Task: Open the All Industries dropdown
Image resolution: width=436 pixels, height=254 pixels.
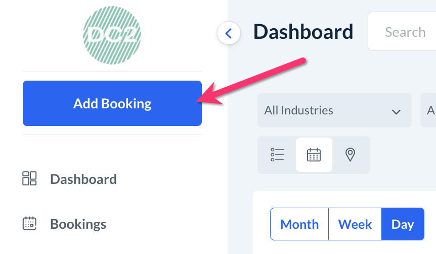Action: point(334,110)
